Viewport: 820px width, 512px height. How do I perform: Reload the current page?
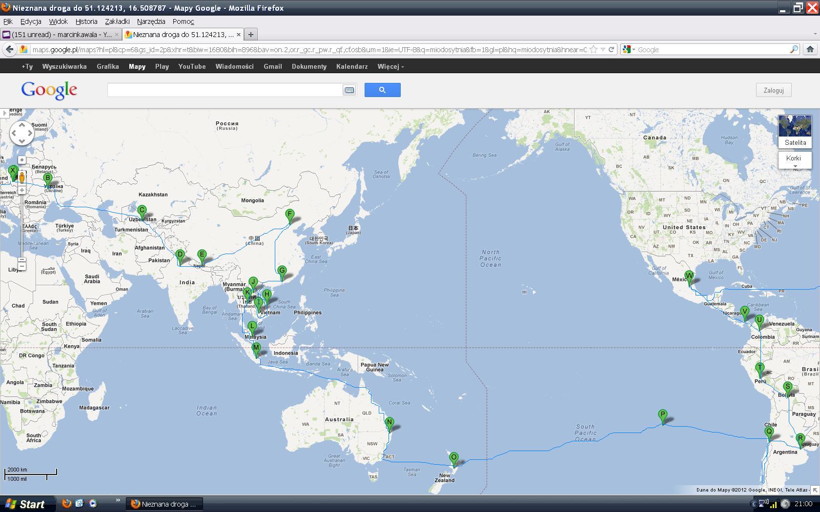(x=611, y=49)
